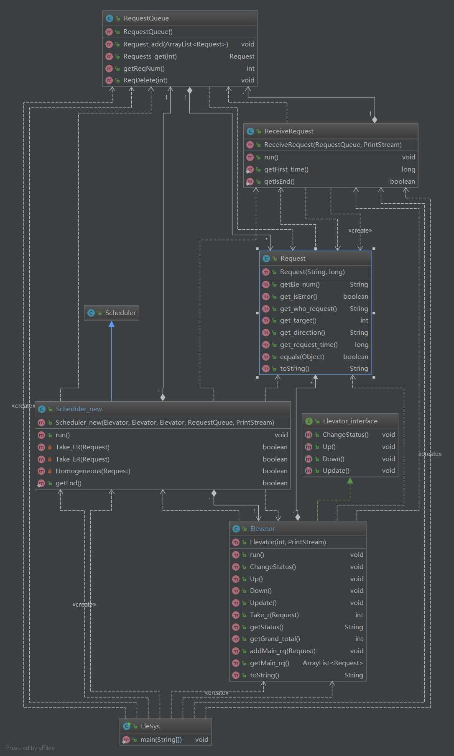This screenshot has height=756, width=454.
Task: Click the class icon beside Elevator title
Action: click(236, 529)
